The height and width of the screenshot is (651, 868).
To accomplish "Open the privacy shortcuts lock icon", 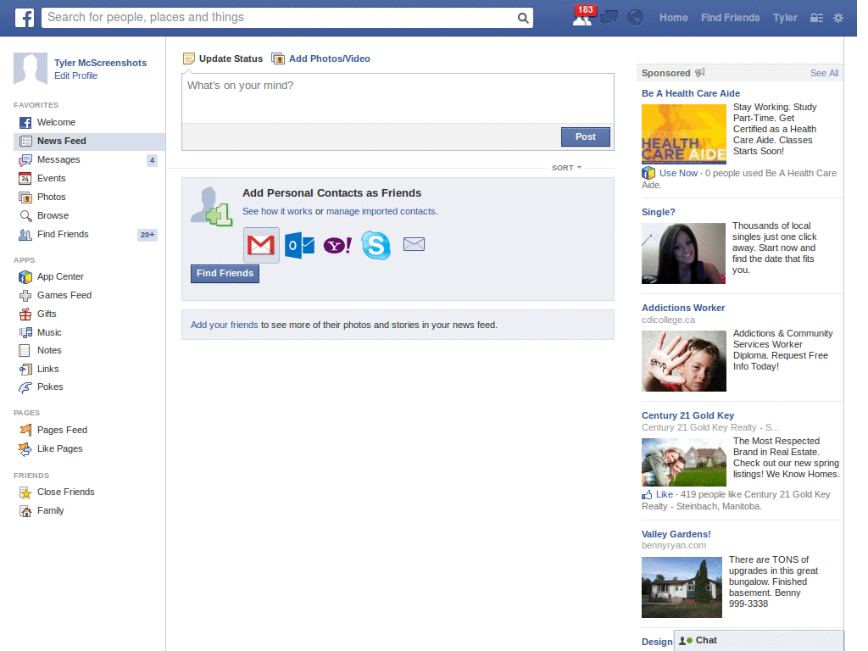I will [x=816, y=18].
